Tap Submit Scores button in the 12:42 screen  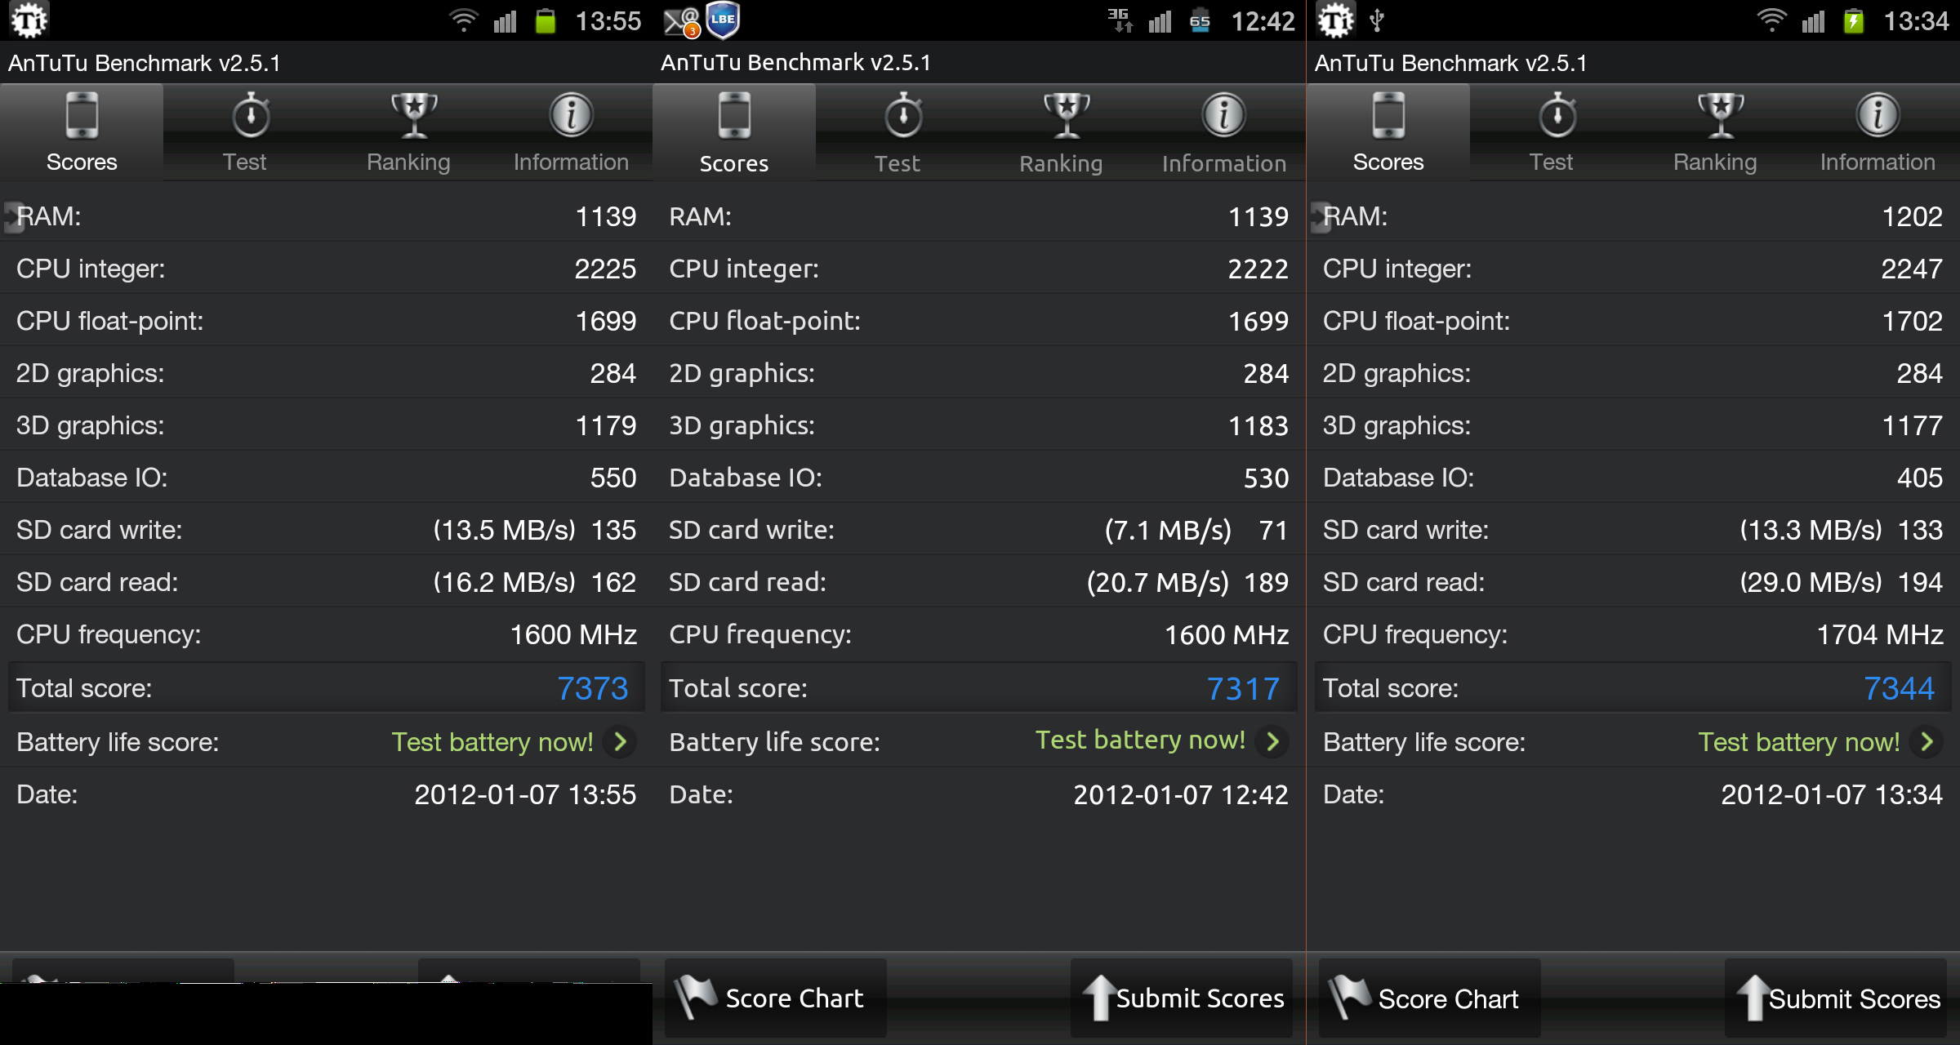pos(1182,998)
